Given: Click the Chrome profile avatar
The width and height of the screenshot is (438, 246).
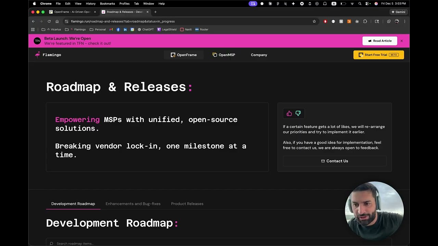Looking at the screenshot, I should pos(397,21).
